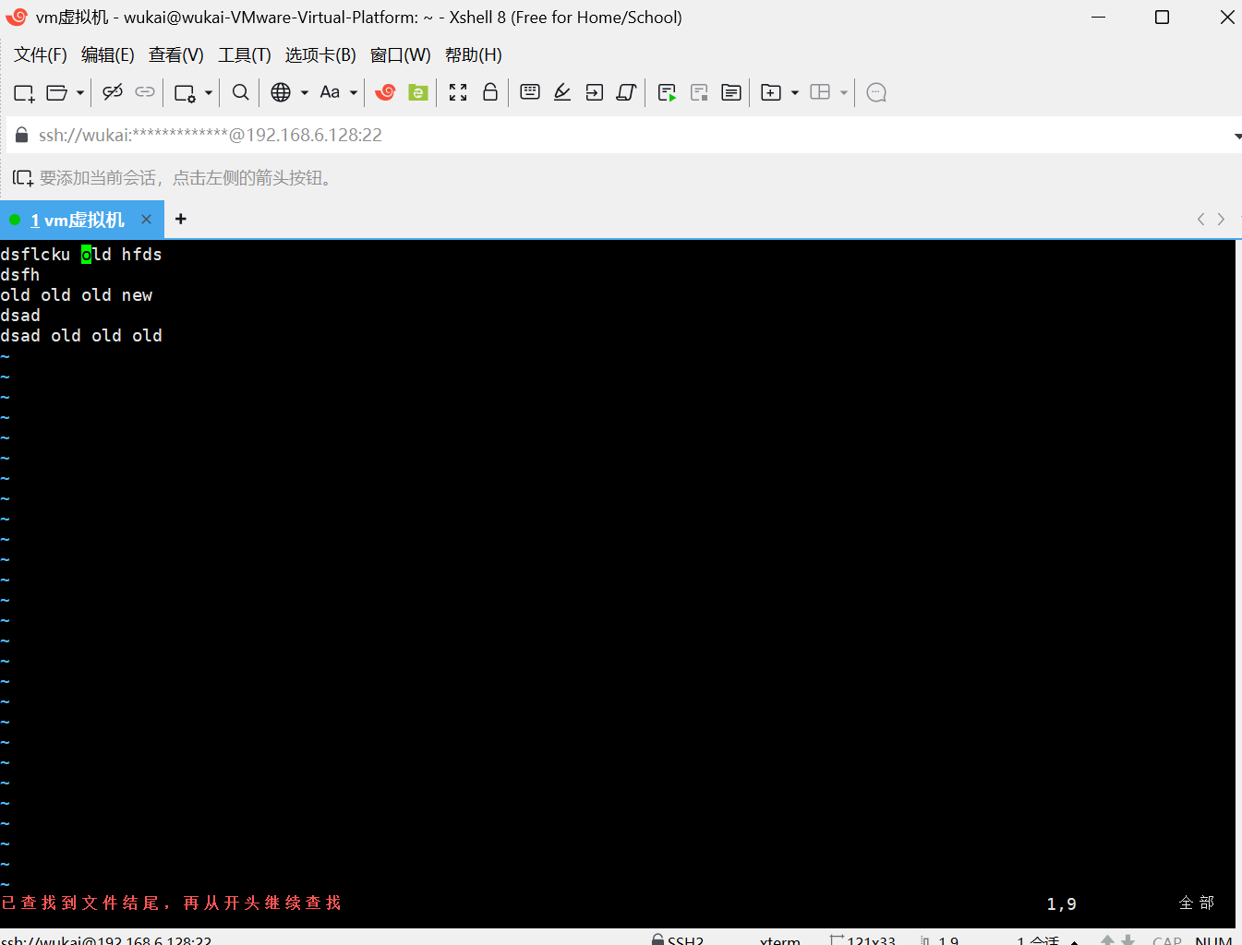This screenshot has width=1242, height=945.
Task: Click the keyboard key mapping icon
Action: (x=530, y=91)
